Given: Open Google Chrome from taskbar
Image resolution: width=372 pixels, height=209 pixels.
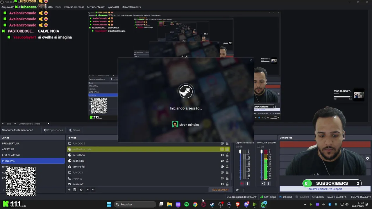Looking at the screenshot, I should tap(195, 204).
